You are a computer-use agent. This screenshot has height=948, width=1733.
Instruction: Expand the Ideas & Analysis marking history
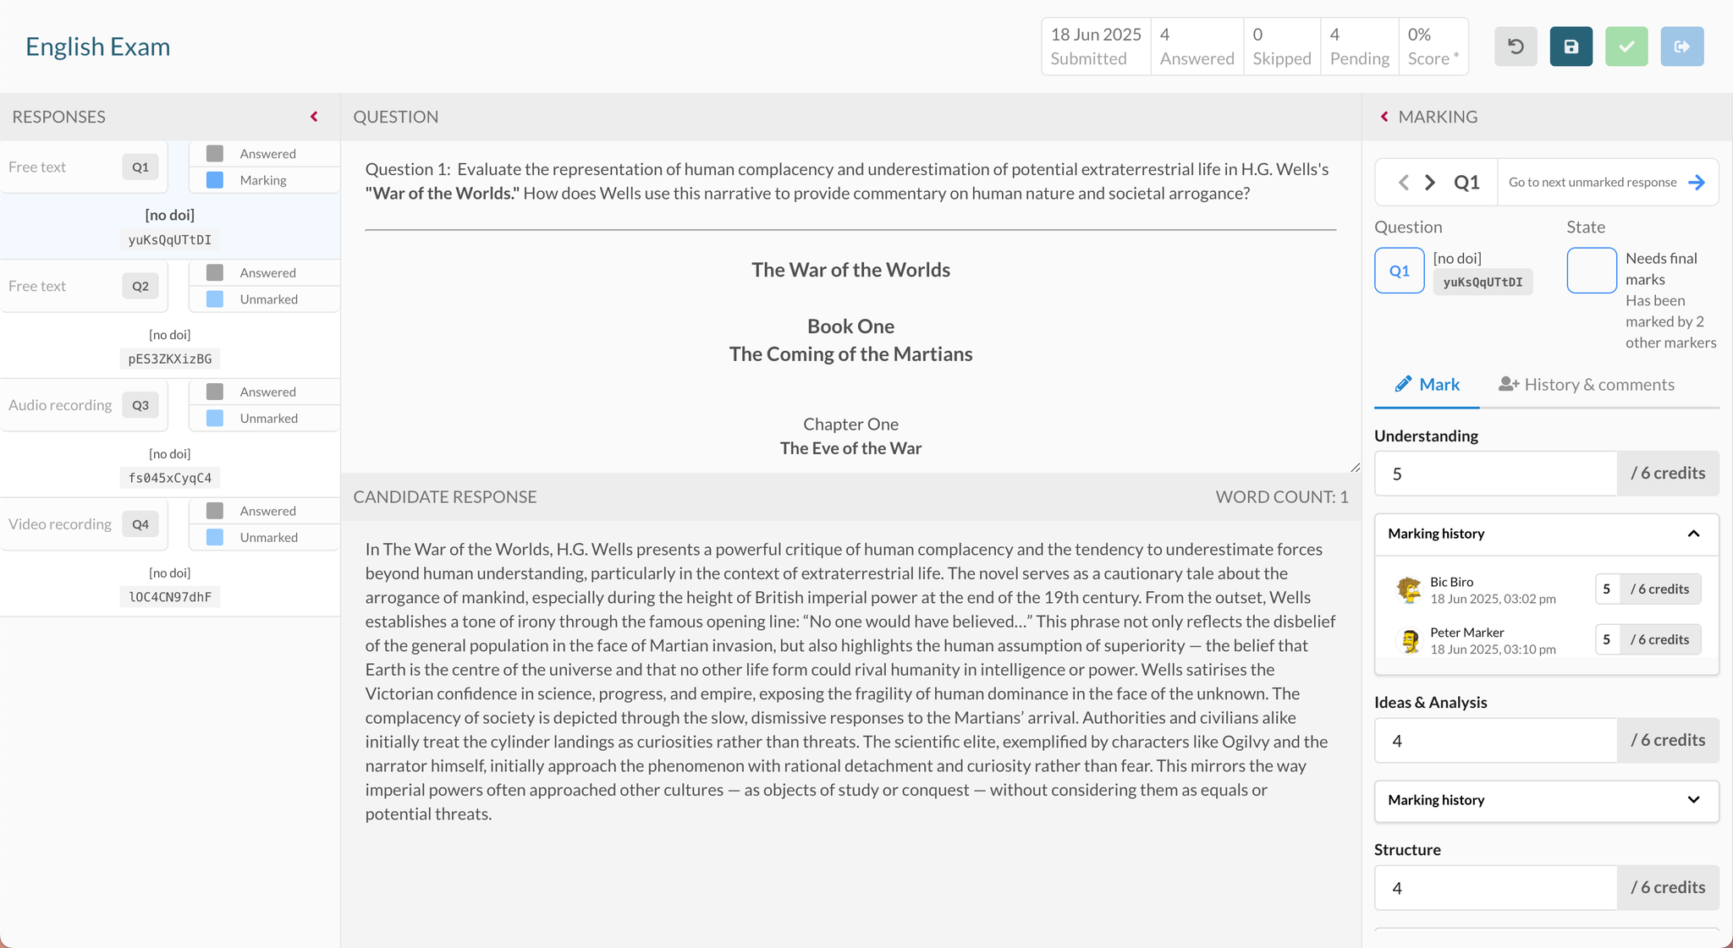pyautogui.click(x=1693, y=800)
